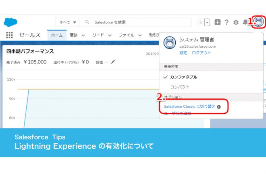Click the favorites star icon
This screenshot has width=266, height=176.
(201, 23)
